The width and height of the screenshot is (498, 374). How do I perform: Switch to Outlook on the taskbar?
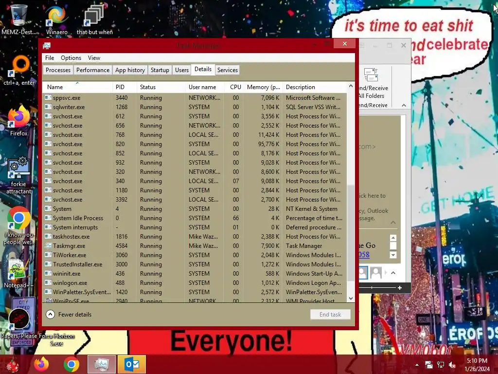132,364
